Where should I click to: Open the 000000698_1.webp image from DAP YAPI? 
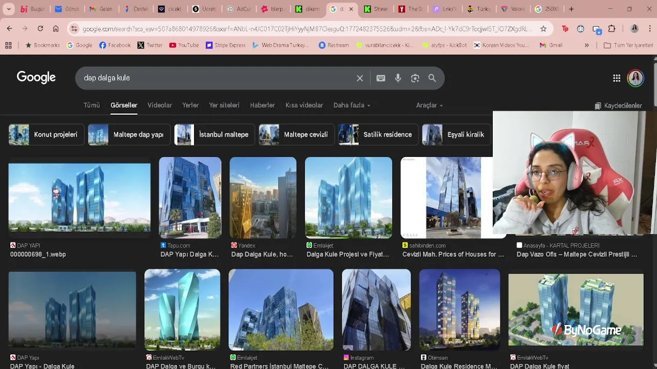tap(80, 197)
